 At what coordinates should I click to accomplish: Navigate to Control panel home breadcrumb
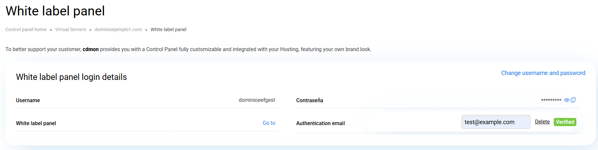pyautogui.click(x=26, y=29)
